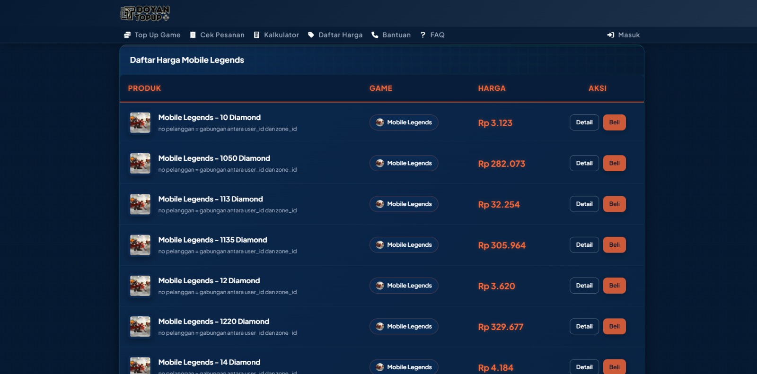The image size is (757, 374).
Task: Click the coins icon beside Top Up Game
Action: [x=127, y=35]
